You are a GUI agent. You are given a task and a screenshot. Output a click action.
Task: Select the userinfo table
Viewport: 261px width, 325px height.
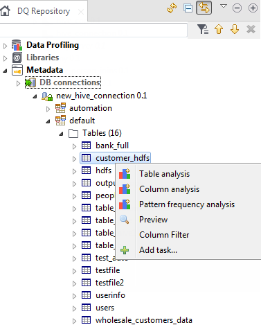[x=110, y=295]
